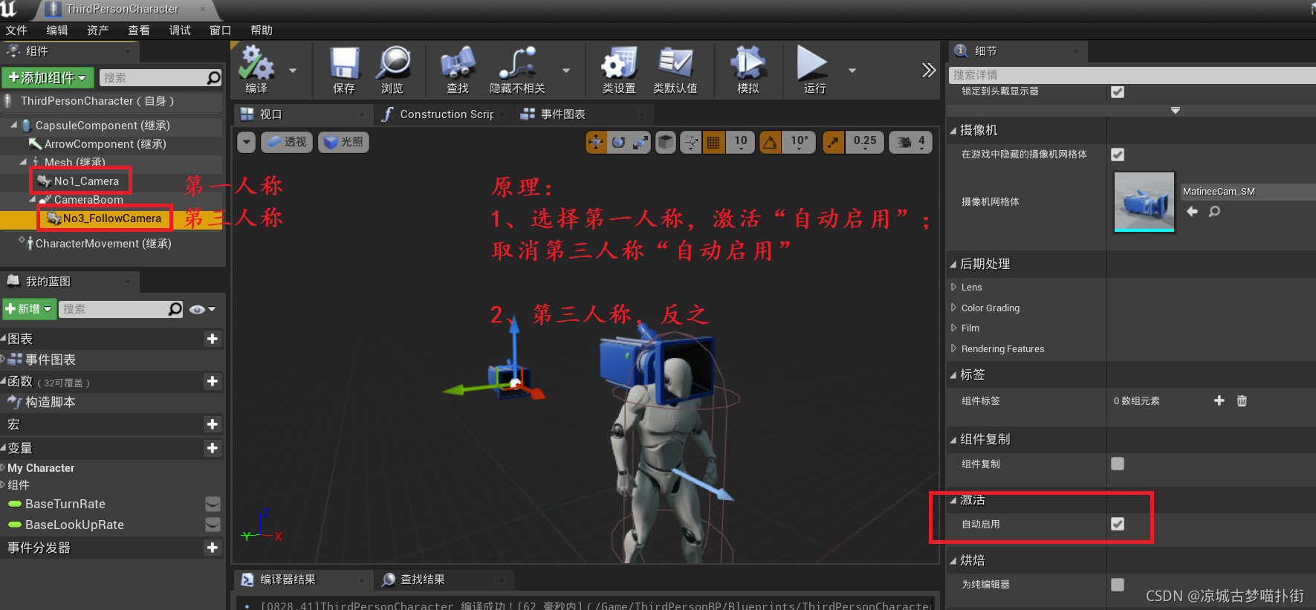
Task: Adjust camera speed 4 setting
Action: coord(910,142)
